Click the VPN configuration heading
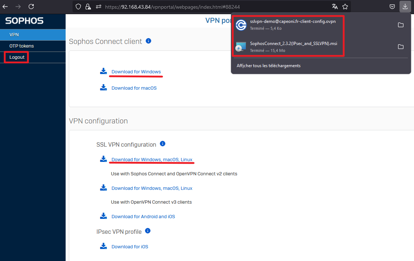 click(x=98, y=121)
